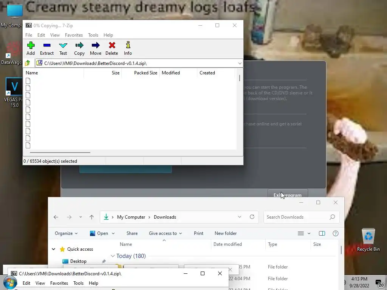
Task: Open Info from the 7-Zip toolbar
Action: 128,49
